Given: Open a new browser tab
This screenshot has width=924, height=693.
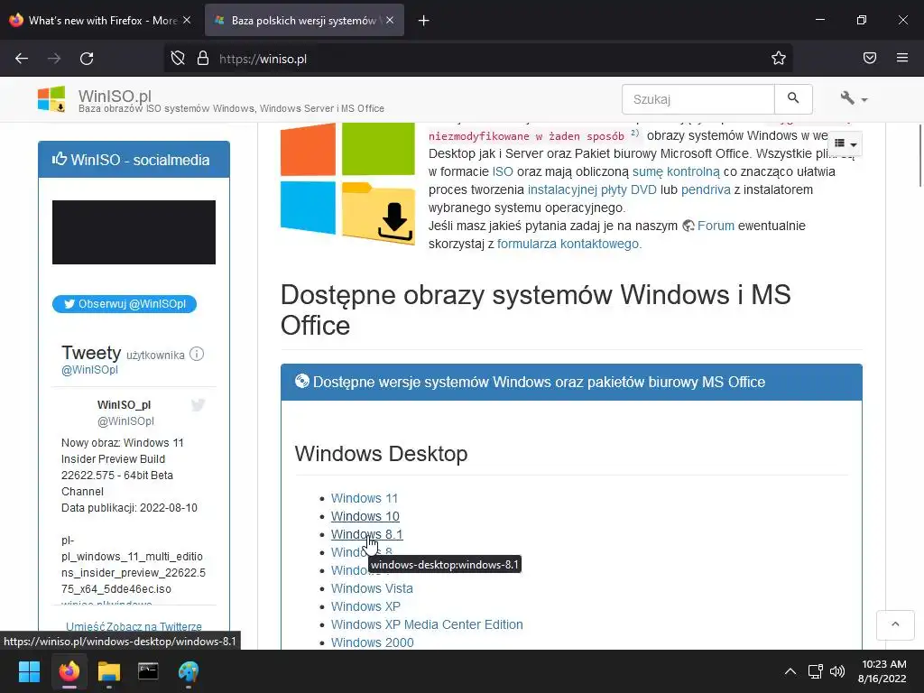Looking at the screenshot, I should pyautogui.click(x=423, y=21).
